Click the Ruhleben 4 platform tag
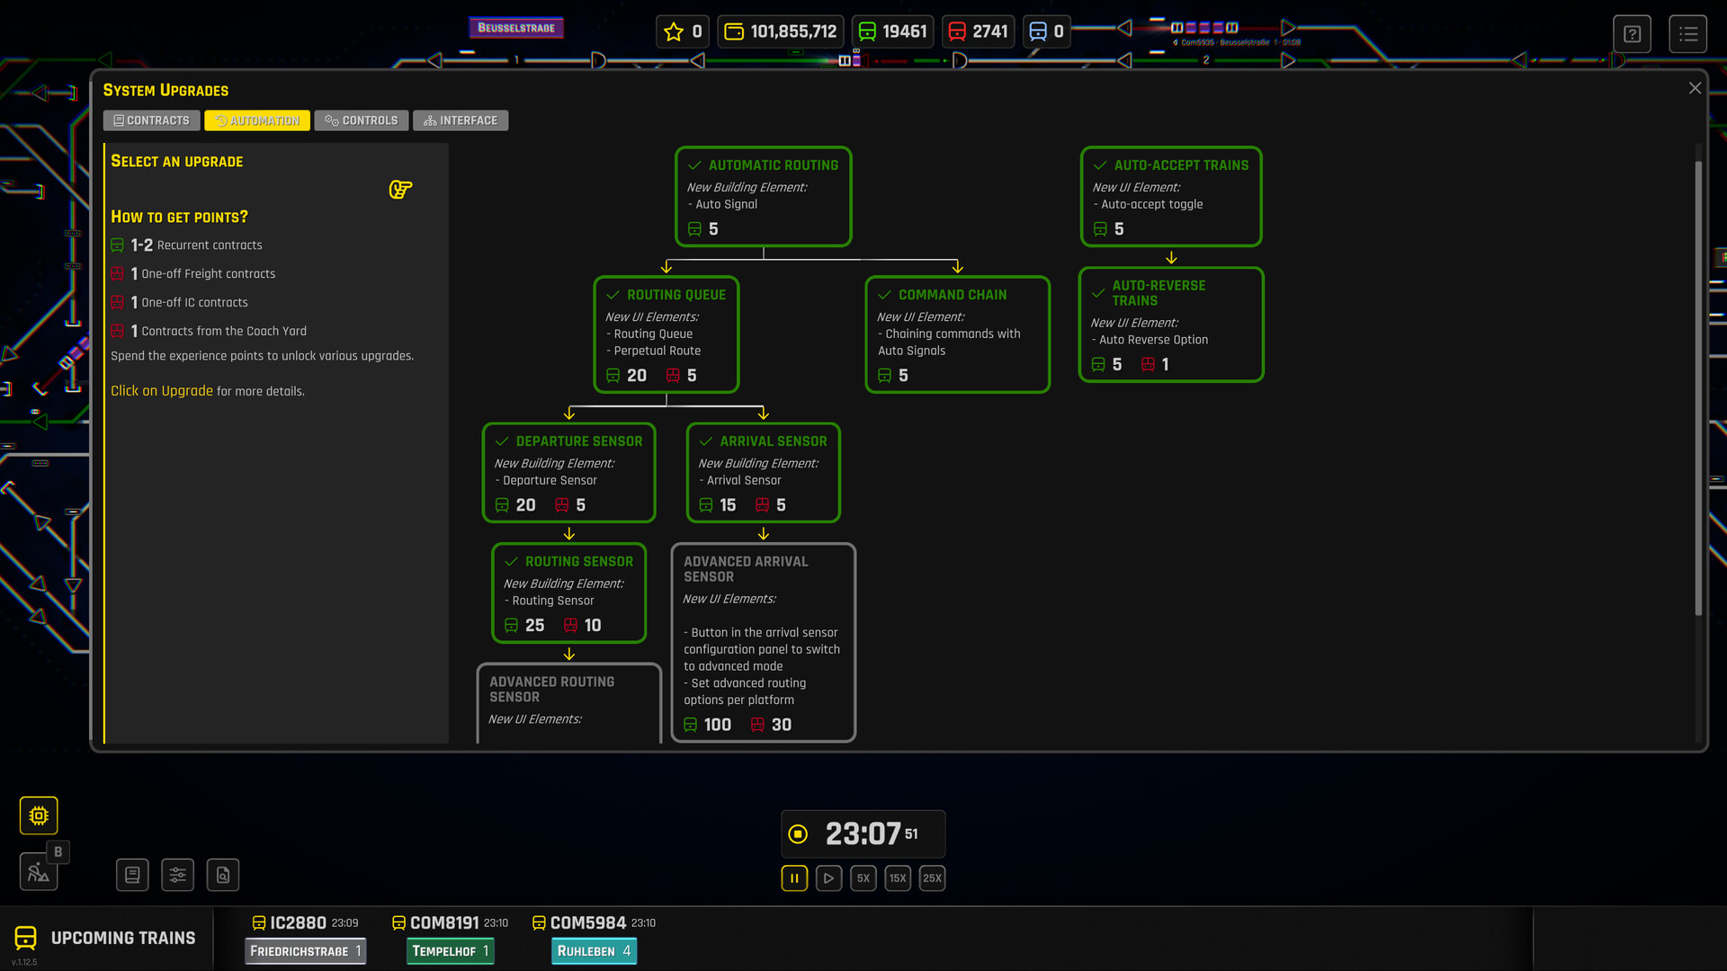The height and width of the screenshot is (971, 1727). pyautogui.click(x=594, y=951)
